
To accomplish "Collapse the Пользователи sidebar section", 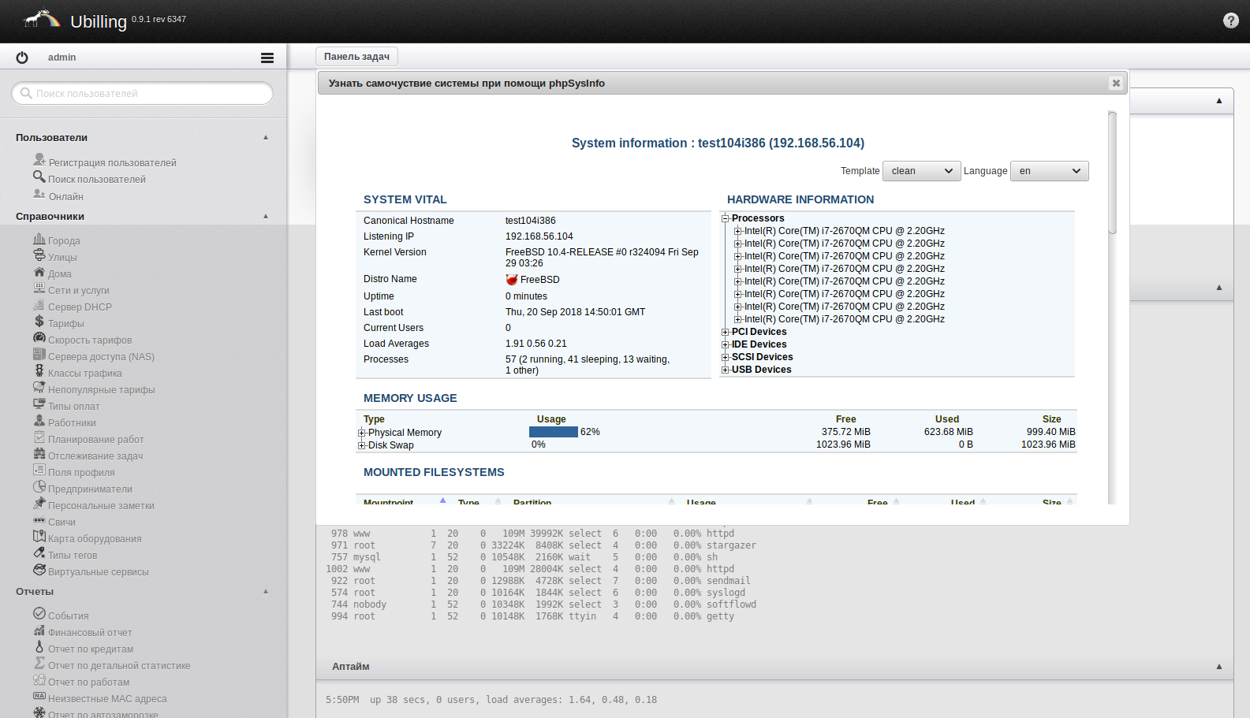I will click(x=266, y=137).
